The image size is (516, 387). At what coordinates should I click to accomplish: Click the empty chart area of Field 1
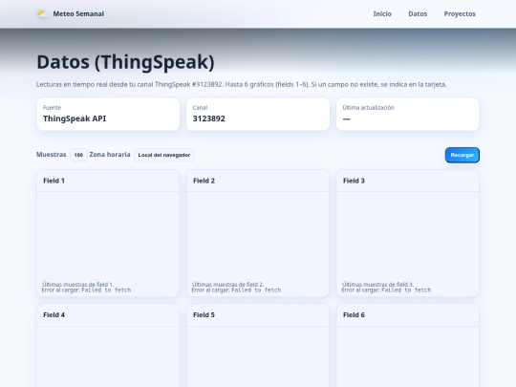(x=108, y=236)
